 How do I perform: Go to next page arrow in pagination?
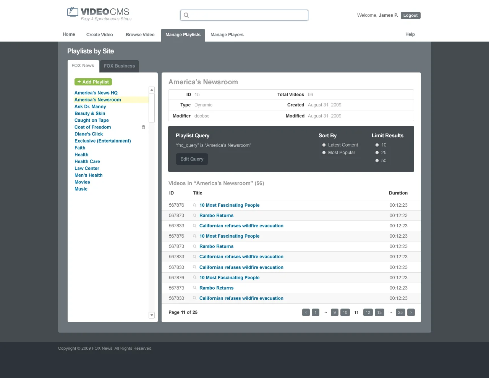411,312
